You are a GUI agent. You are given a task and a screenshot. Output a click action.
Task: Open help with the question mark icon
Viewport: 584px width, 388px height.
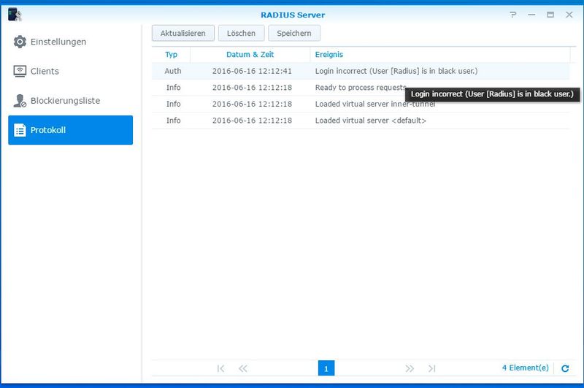click(513, 15)
